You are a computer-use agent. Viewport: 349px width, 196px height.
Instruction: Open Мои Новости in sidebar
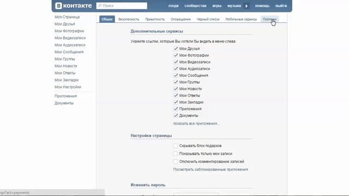[65, 66]
